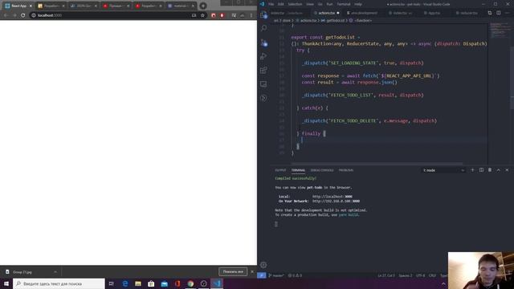The width and height of the screenshot is (514, 289).
Task: Click the microphone-like red extension icon
Action: [x=222, y=15]
